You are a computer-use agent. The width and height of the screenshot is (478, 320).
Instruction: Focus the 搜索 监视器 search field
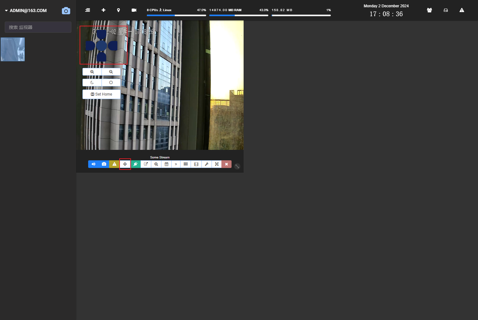38,27
